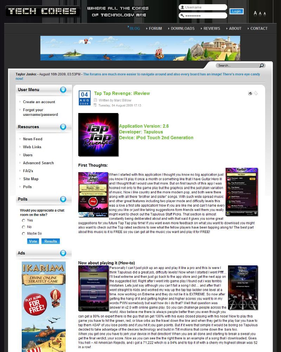Select the largest font size A
Viewport: 281px width, 352px height.
255,13
